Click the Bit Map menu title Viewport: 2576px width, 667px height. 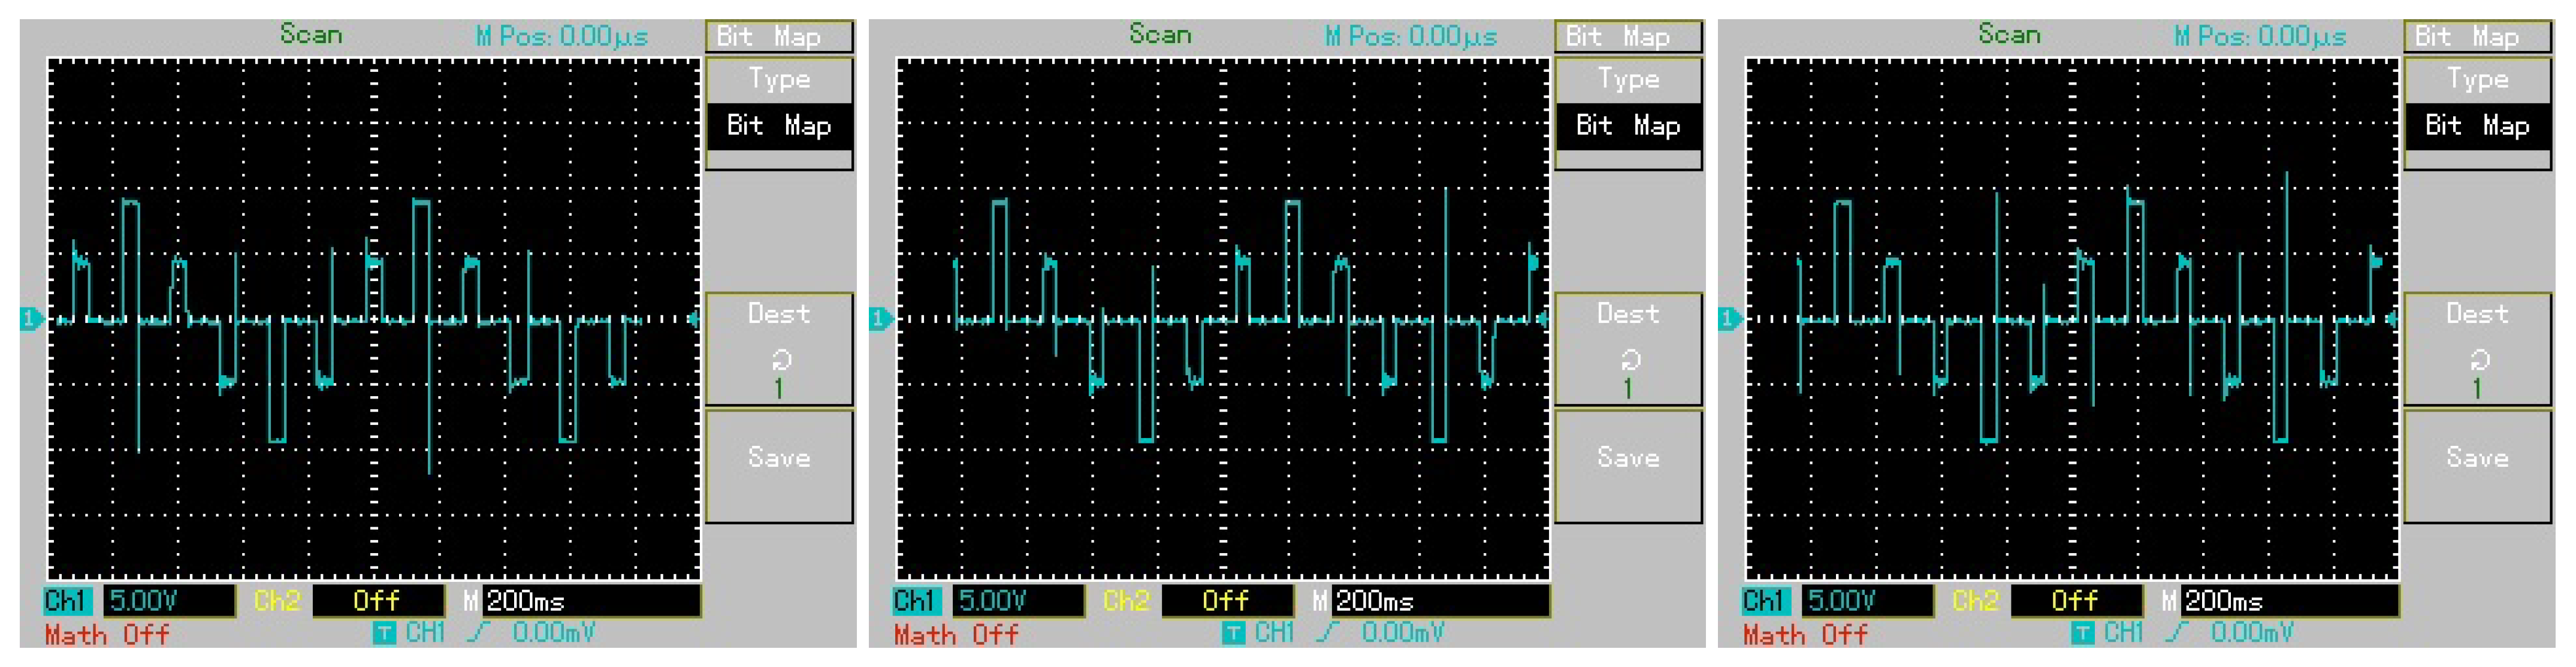(x=779, y=35)
